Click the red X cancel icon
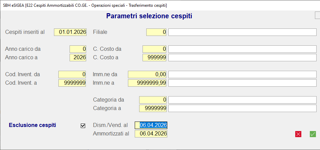Image resolution: width=320 pixels, height=150 pixels. pos(298,134)
